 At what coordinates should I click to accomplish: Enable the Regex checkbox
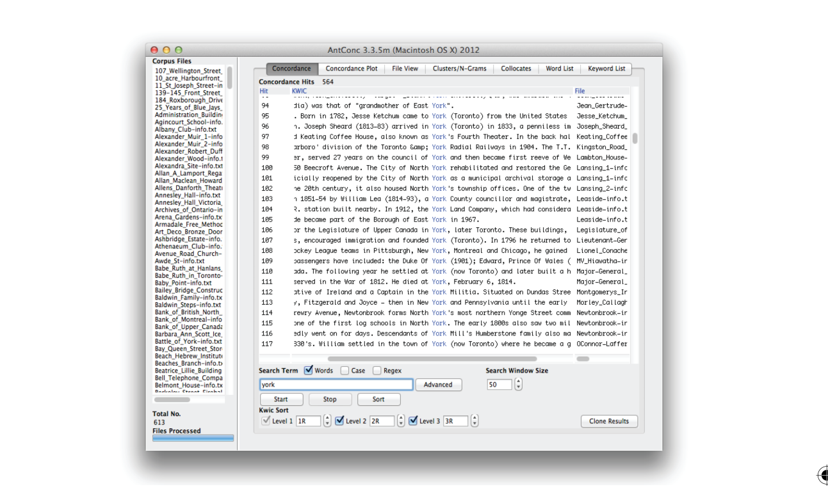tap(377, 371)
